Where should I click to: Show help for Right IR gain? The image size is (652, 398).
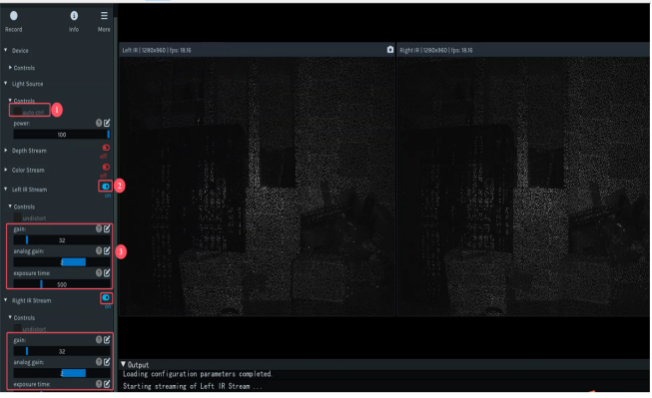point(99,339)
